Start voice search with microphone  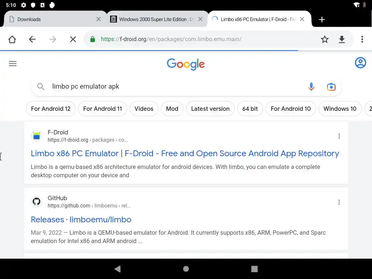(x=311, y=87)
